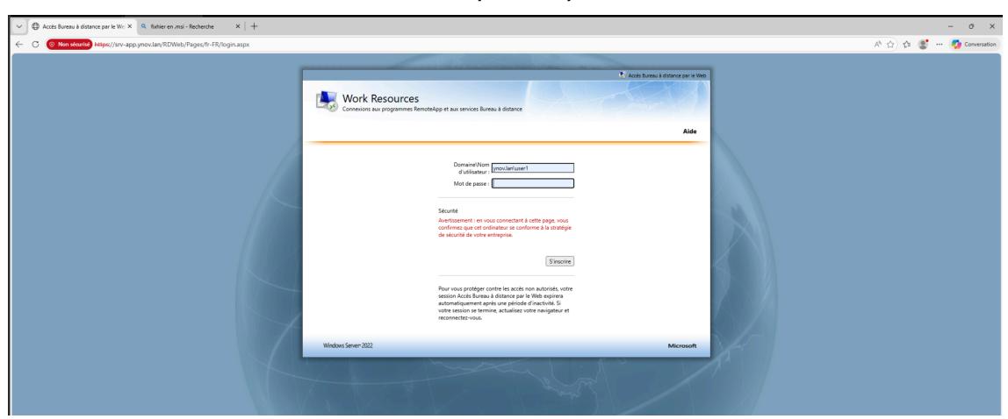Click the 'Work Resources' title text
This screenshot has height=419, width=1008.
[x=380, y=99]
